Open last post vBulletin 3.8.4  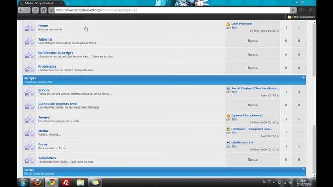[x=242, y=142]
